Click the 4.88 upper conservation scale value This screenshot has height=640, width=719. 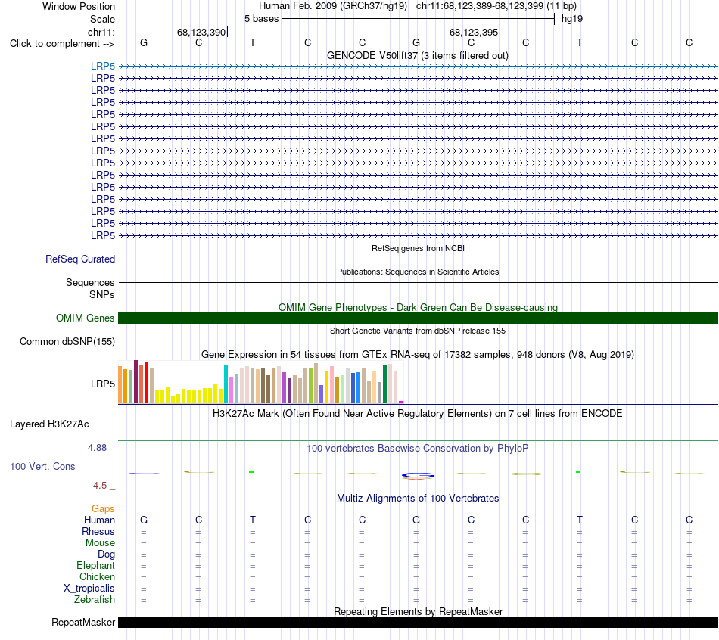[x=97, y=447]
